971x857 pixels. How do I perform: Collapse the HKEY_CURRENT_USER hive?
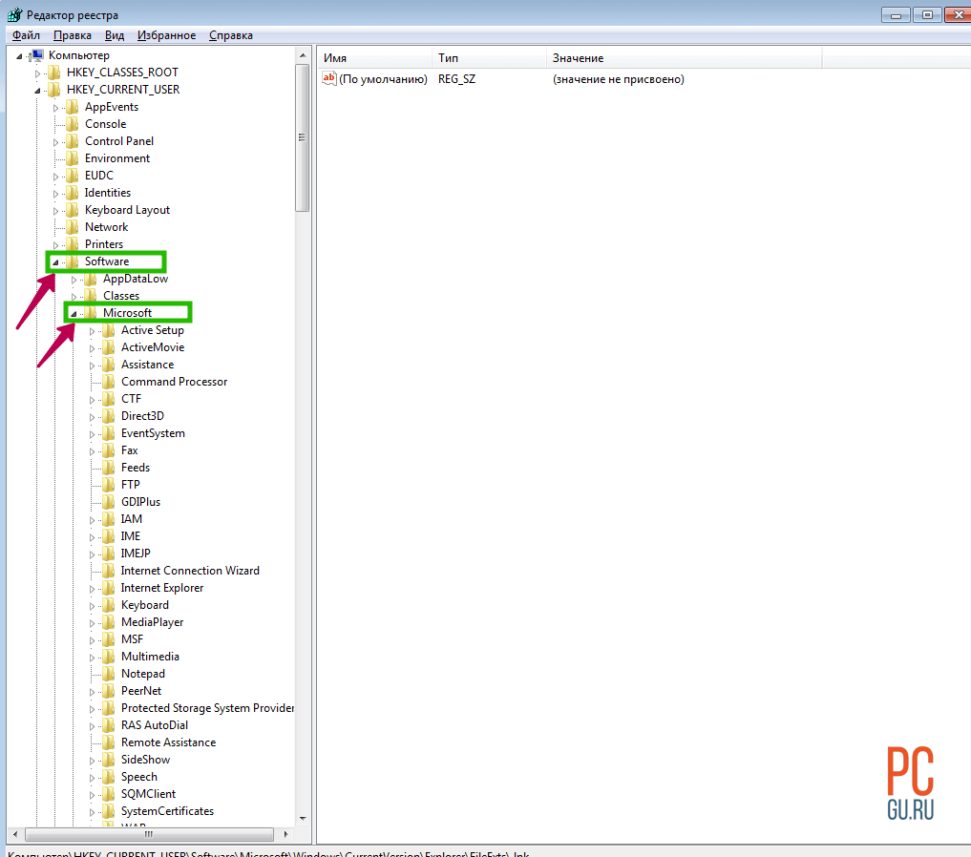pos(37,91)
